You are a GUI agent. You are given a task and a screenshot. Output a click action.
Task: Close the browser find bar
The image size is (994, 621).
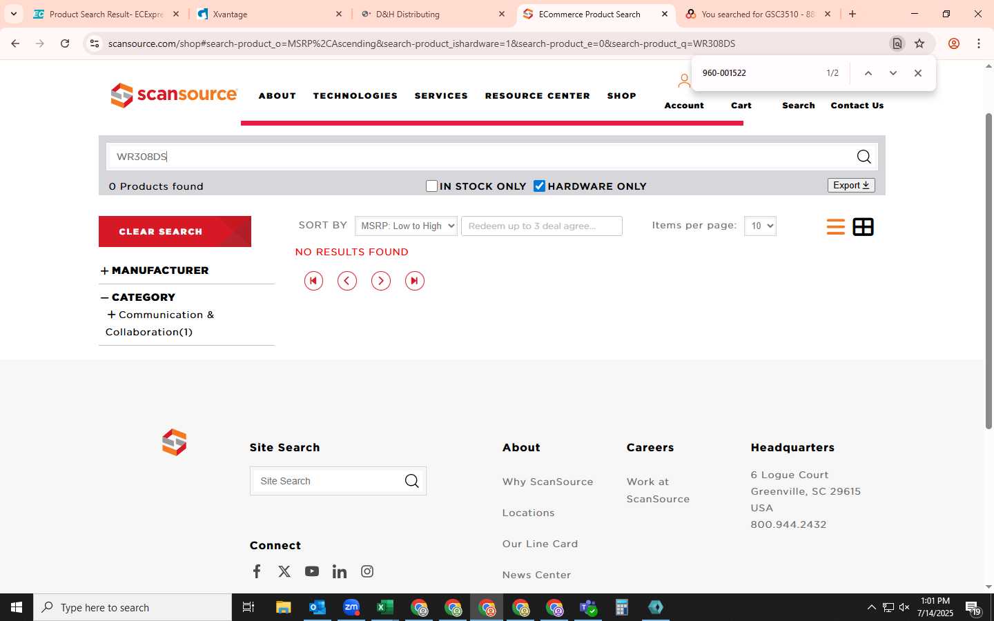tap(917, 73)
